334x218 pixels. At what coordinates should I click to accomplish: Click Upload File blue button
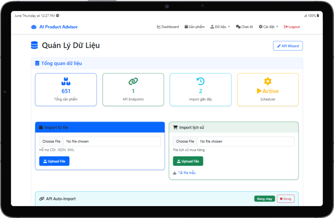[54, 161]
